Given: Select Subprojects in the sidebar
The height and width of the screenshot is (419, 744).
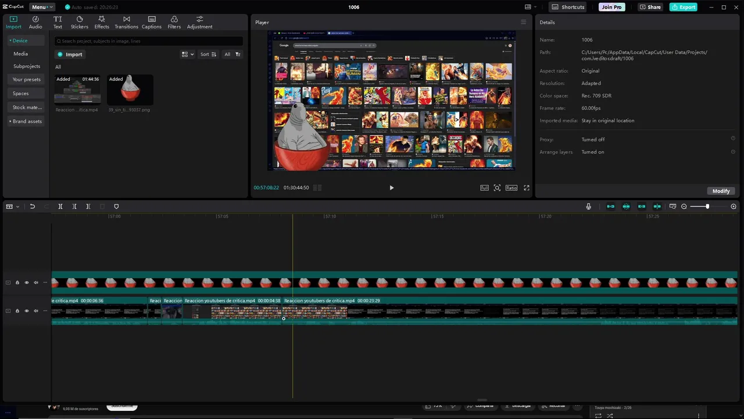Looking at the screenshot, I should (27, 66).
